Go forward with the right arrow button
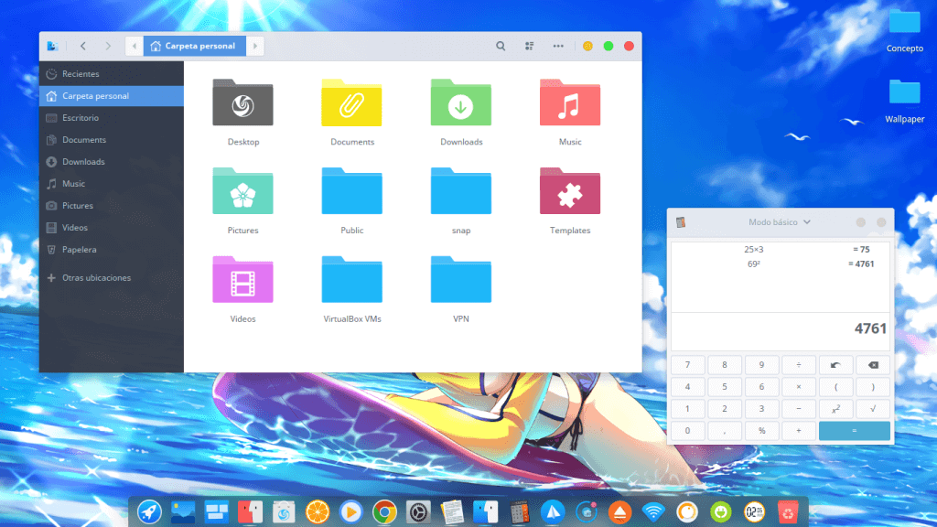Screen dimensions: 937x527 coord(108,46)
